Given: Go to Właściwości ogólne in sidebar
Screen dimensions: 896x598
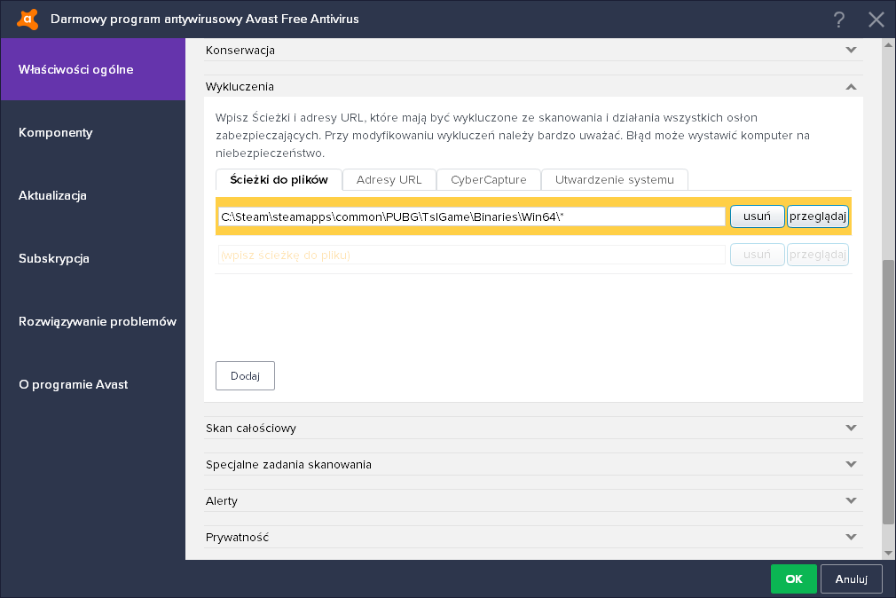Looking at the screenshot, I should 93,69.
